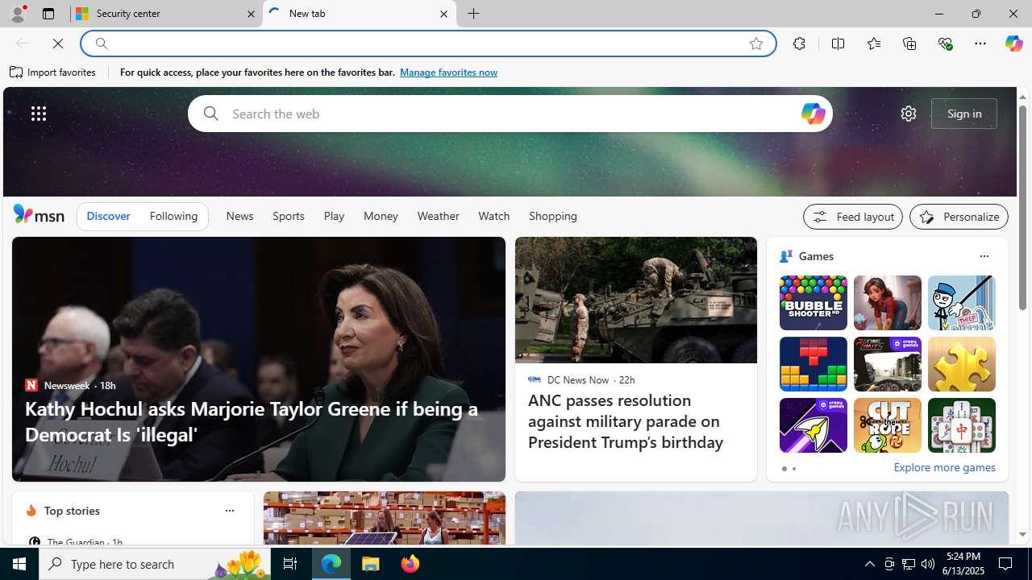Image resolution: width=1032 pixels, height=580 pixels.
Task: Open the Money section
Action: coord(381,216)
